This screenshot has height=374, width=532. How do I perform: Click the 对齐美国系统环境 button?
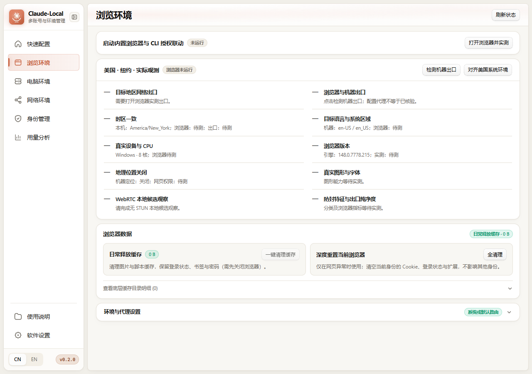pyautogui.click(x=488, y=70)
